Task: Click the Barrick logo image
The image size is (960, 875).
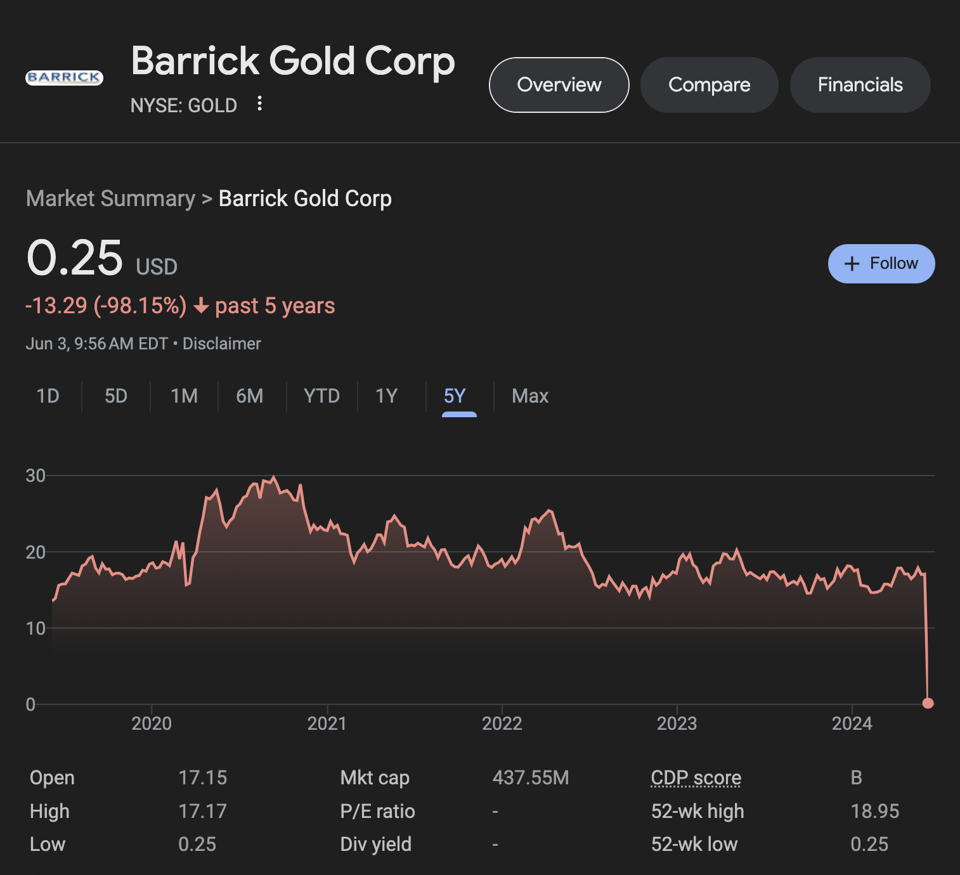Action: point(64,77)
